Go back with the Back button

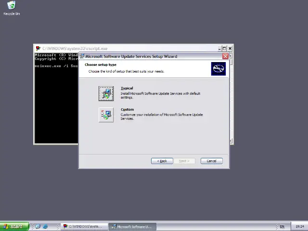(x=162, y=161)
